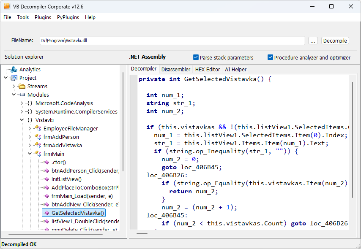The width and height of the screenshot is (361, 249).
Task: Switch to the Disassembler tab
Action: 176,69
